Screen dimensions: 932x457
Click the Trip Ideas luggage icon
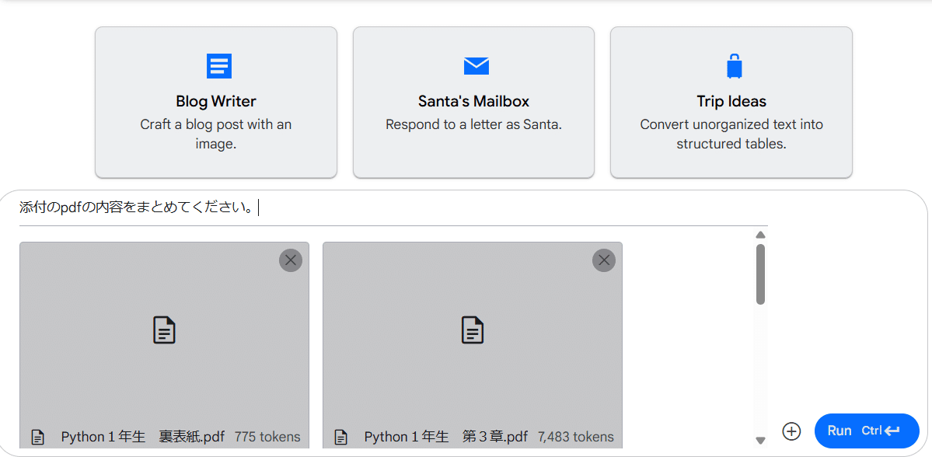734,66
